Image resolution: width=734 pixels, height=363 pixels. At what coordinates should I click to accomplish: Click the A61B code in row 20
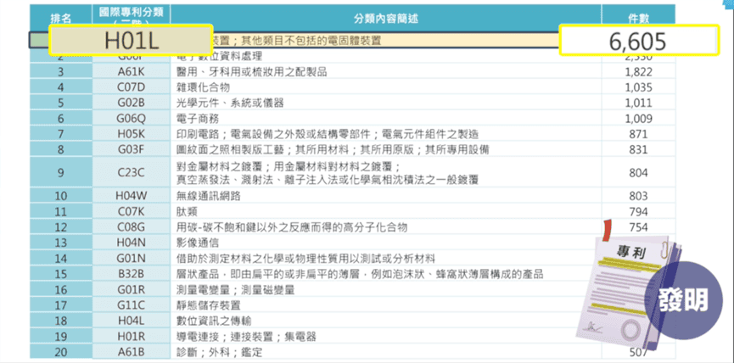click(x=132, y=352)
